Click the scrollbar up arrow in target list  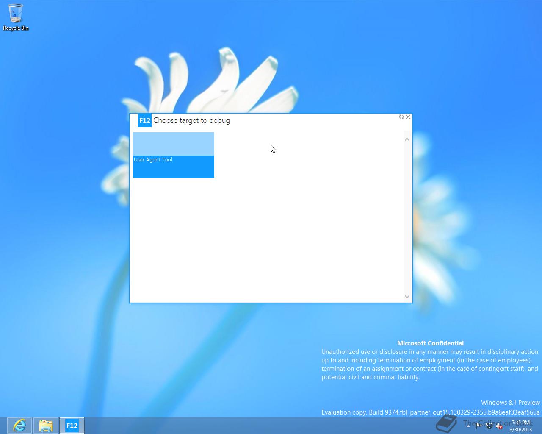tap(407, 139)
